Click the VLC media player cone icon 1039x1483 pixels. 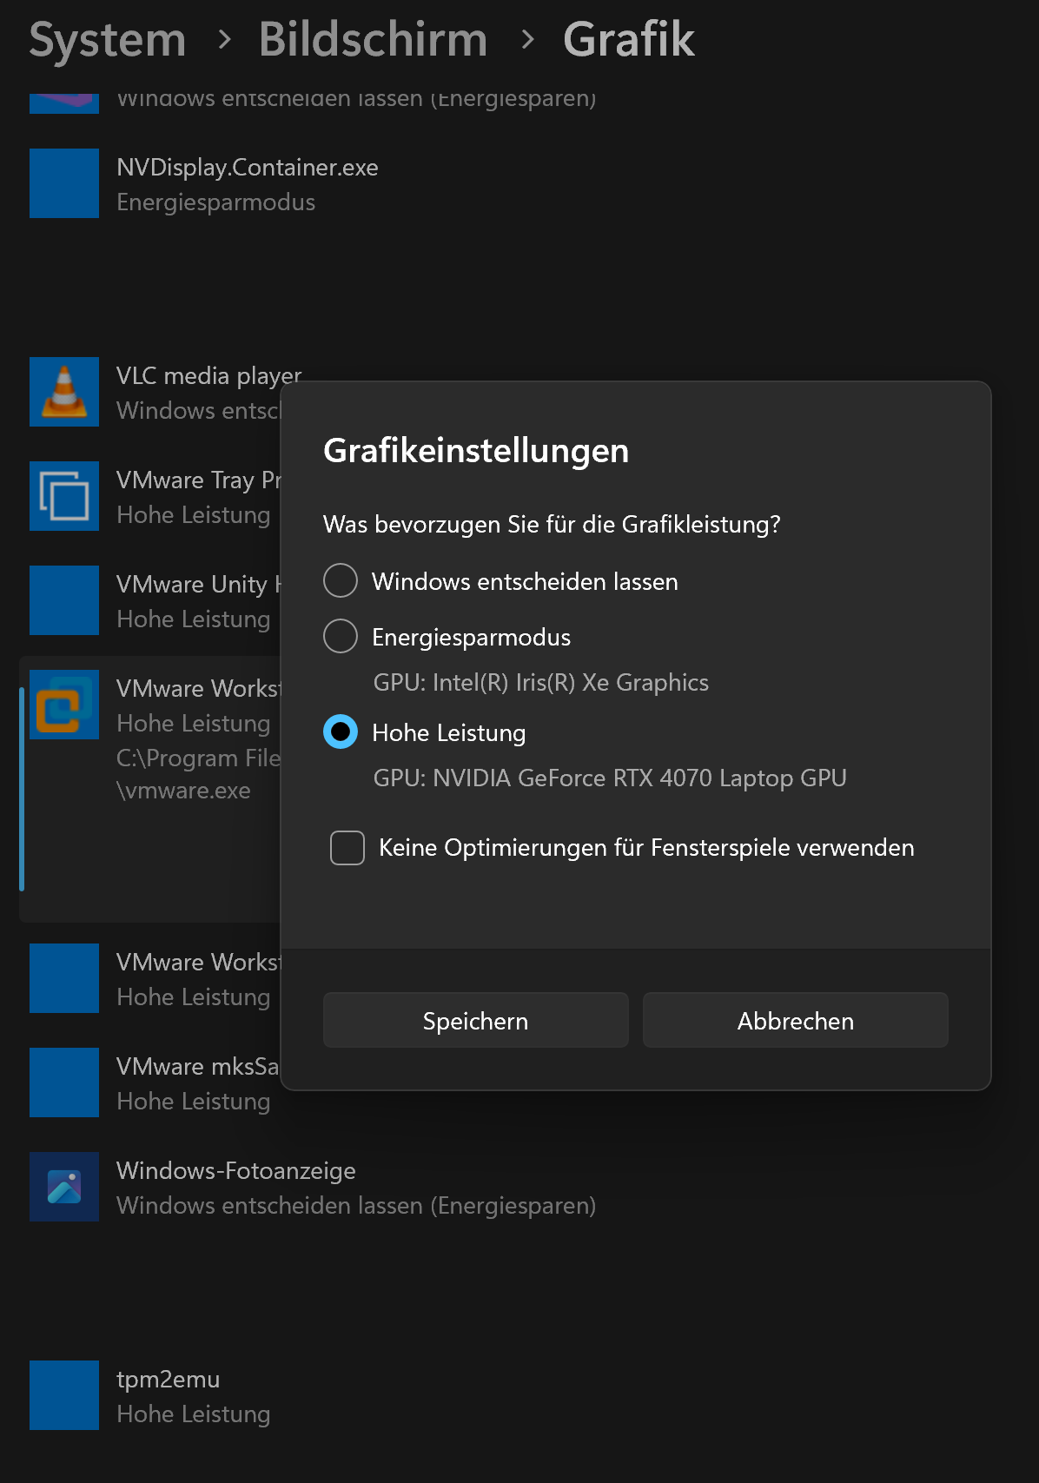pyautogui.click(x=64, y=392)
